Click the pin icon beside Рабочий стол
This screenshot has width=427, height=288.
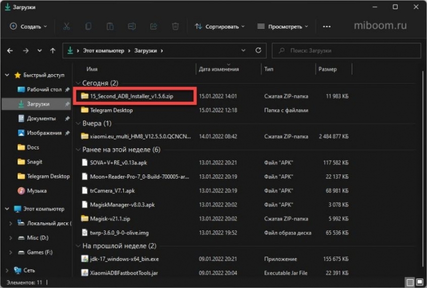pos(67,90)
